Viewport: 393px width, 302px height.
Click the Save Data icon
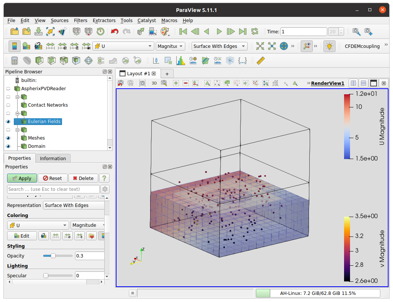38,31
